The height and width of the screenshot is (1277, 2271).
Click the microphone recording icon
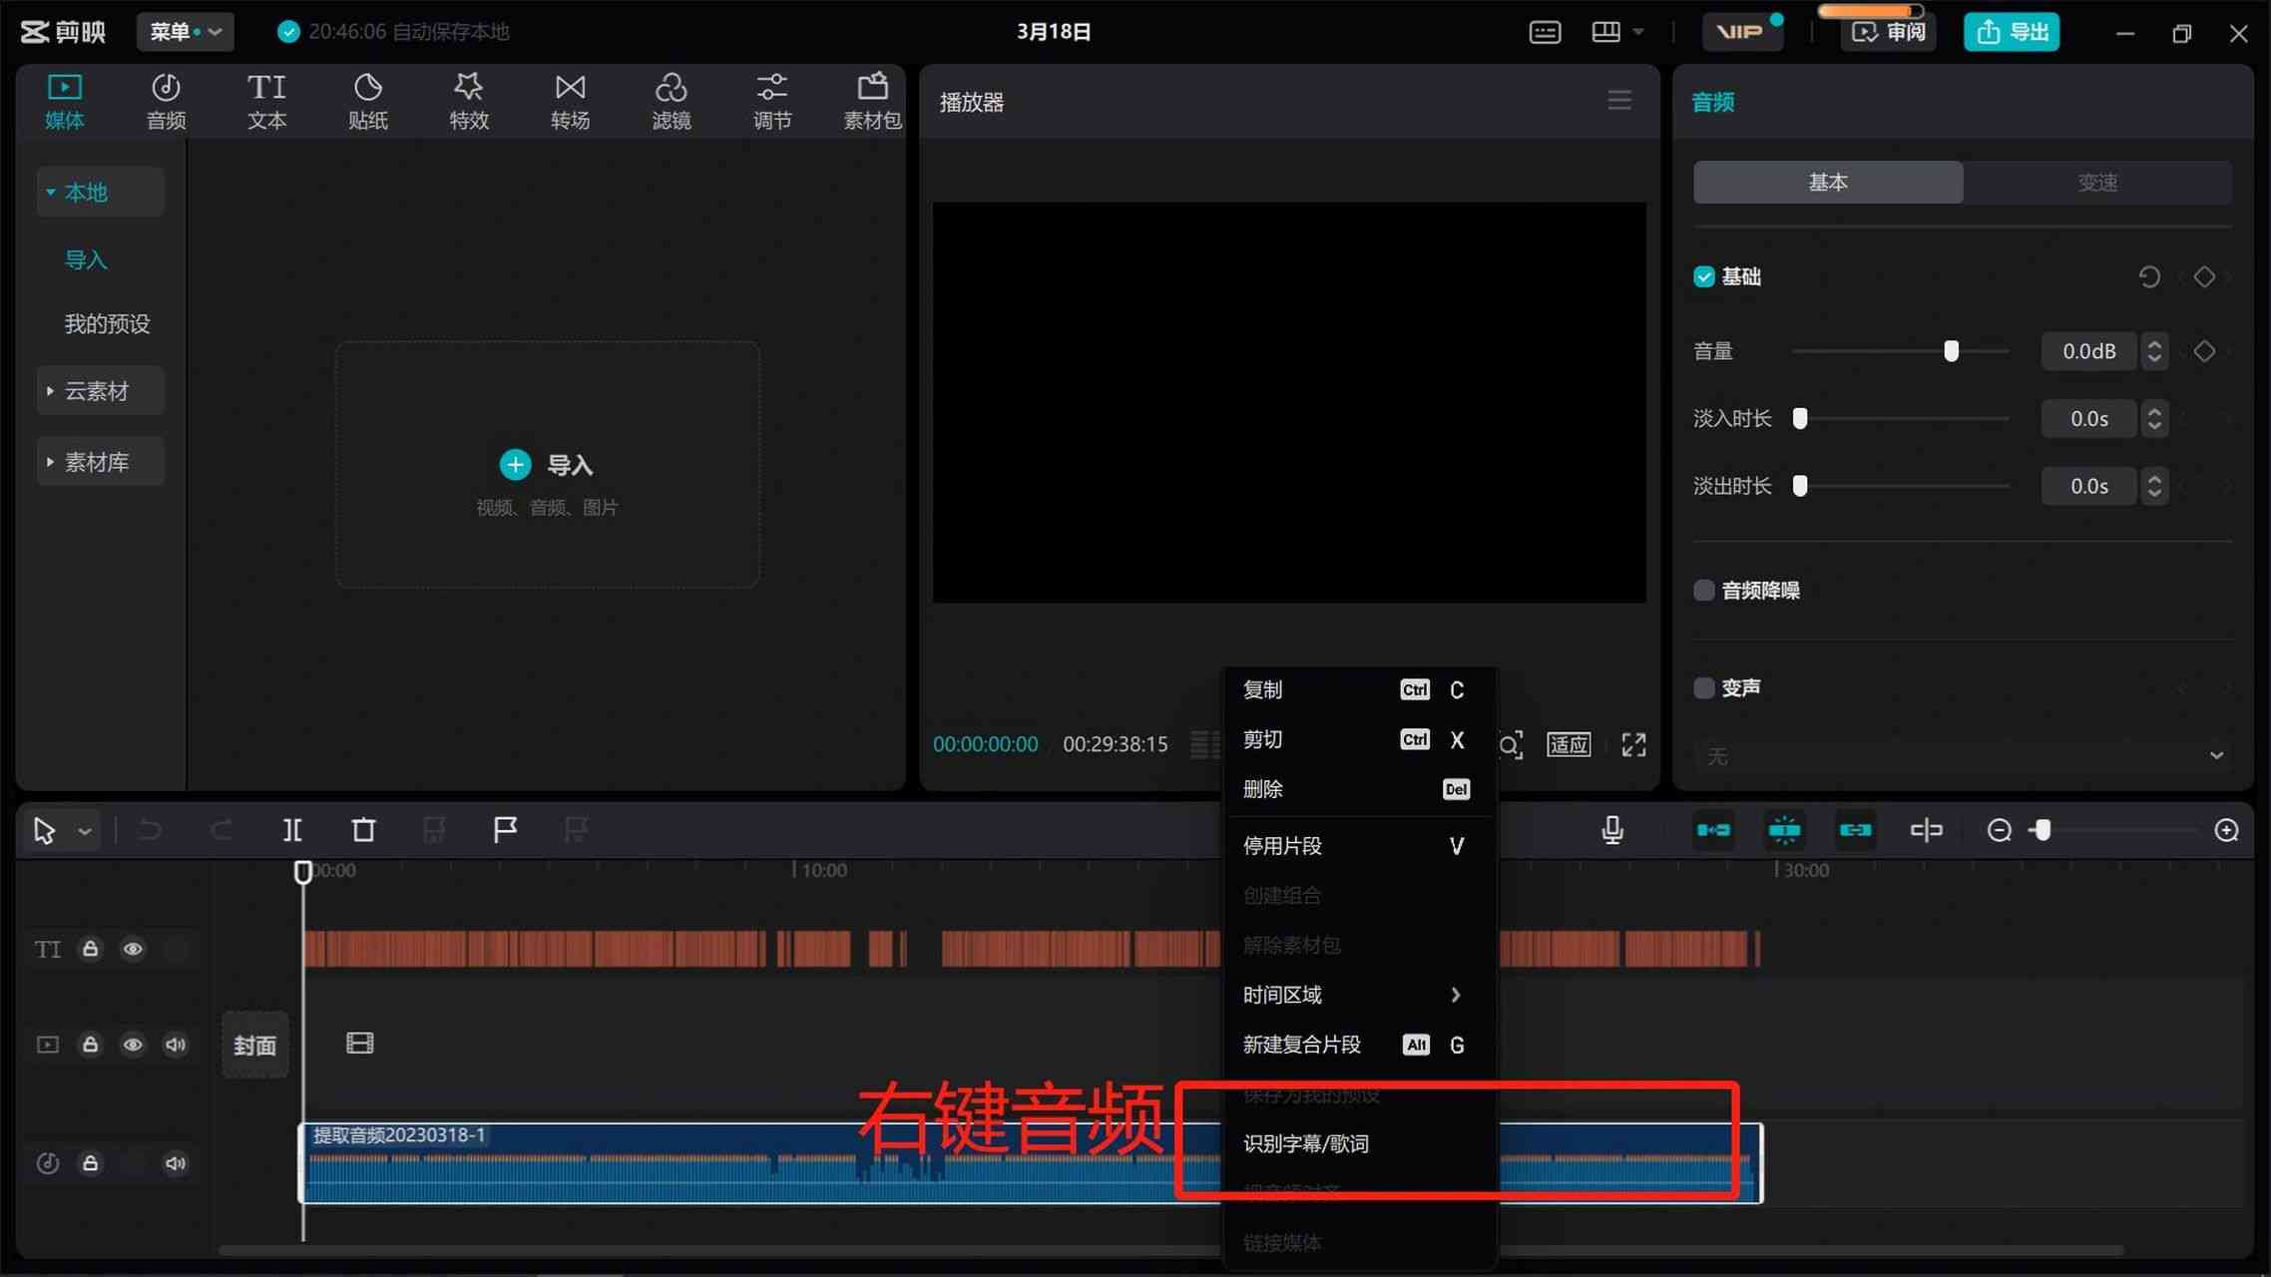pyautogui.click(x=1612, y=828)
